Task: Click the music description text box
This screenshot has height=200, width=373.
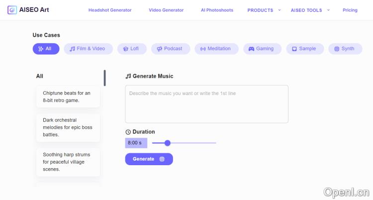Action: click(x=206, y=104)
